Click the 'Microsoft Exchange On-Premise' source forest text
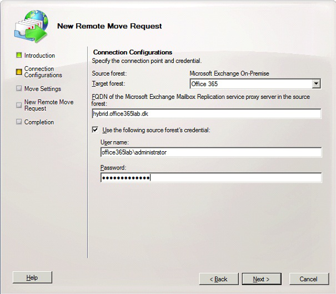This screenshot has height=294, width=336. click(x=229, y=73)
